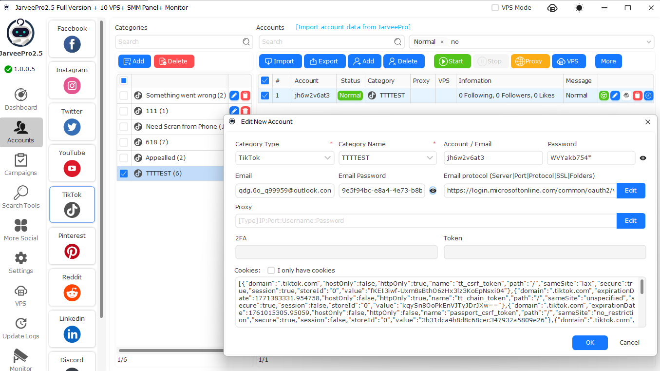Screen dimensions: 660x371
Task: Open fingerprint settings for account jh6w2v6at3
Action: pyautogui.click(x=626, y=96)
